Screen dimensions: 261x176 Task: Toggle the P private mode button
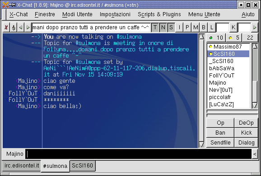click(x=187, y=27)
